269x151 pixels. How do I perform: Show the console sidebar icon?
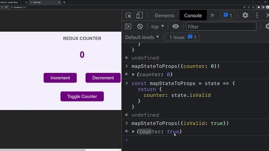(x=128, y=26)
